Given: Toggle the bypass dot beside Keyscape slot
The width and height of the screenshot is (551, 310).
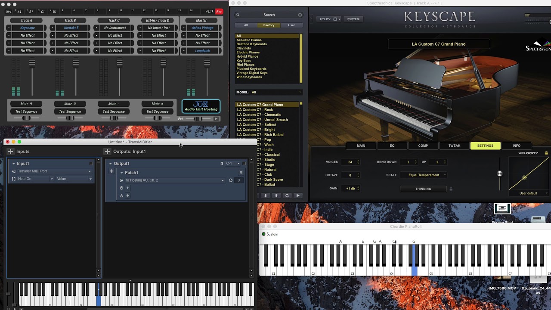Looking at the screenshot, I should pyautogui.click(x=9, y=28).
